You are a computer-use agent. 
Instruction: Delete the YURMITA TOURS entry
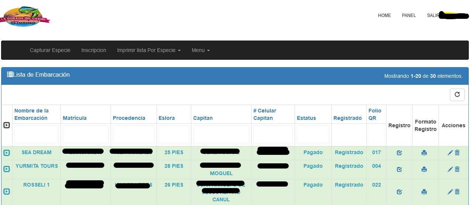[457, 169]
